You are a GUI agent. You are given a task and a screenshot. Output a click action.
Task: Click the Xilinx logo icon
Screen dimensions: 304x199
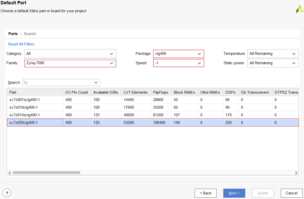coord(299,9)
